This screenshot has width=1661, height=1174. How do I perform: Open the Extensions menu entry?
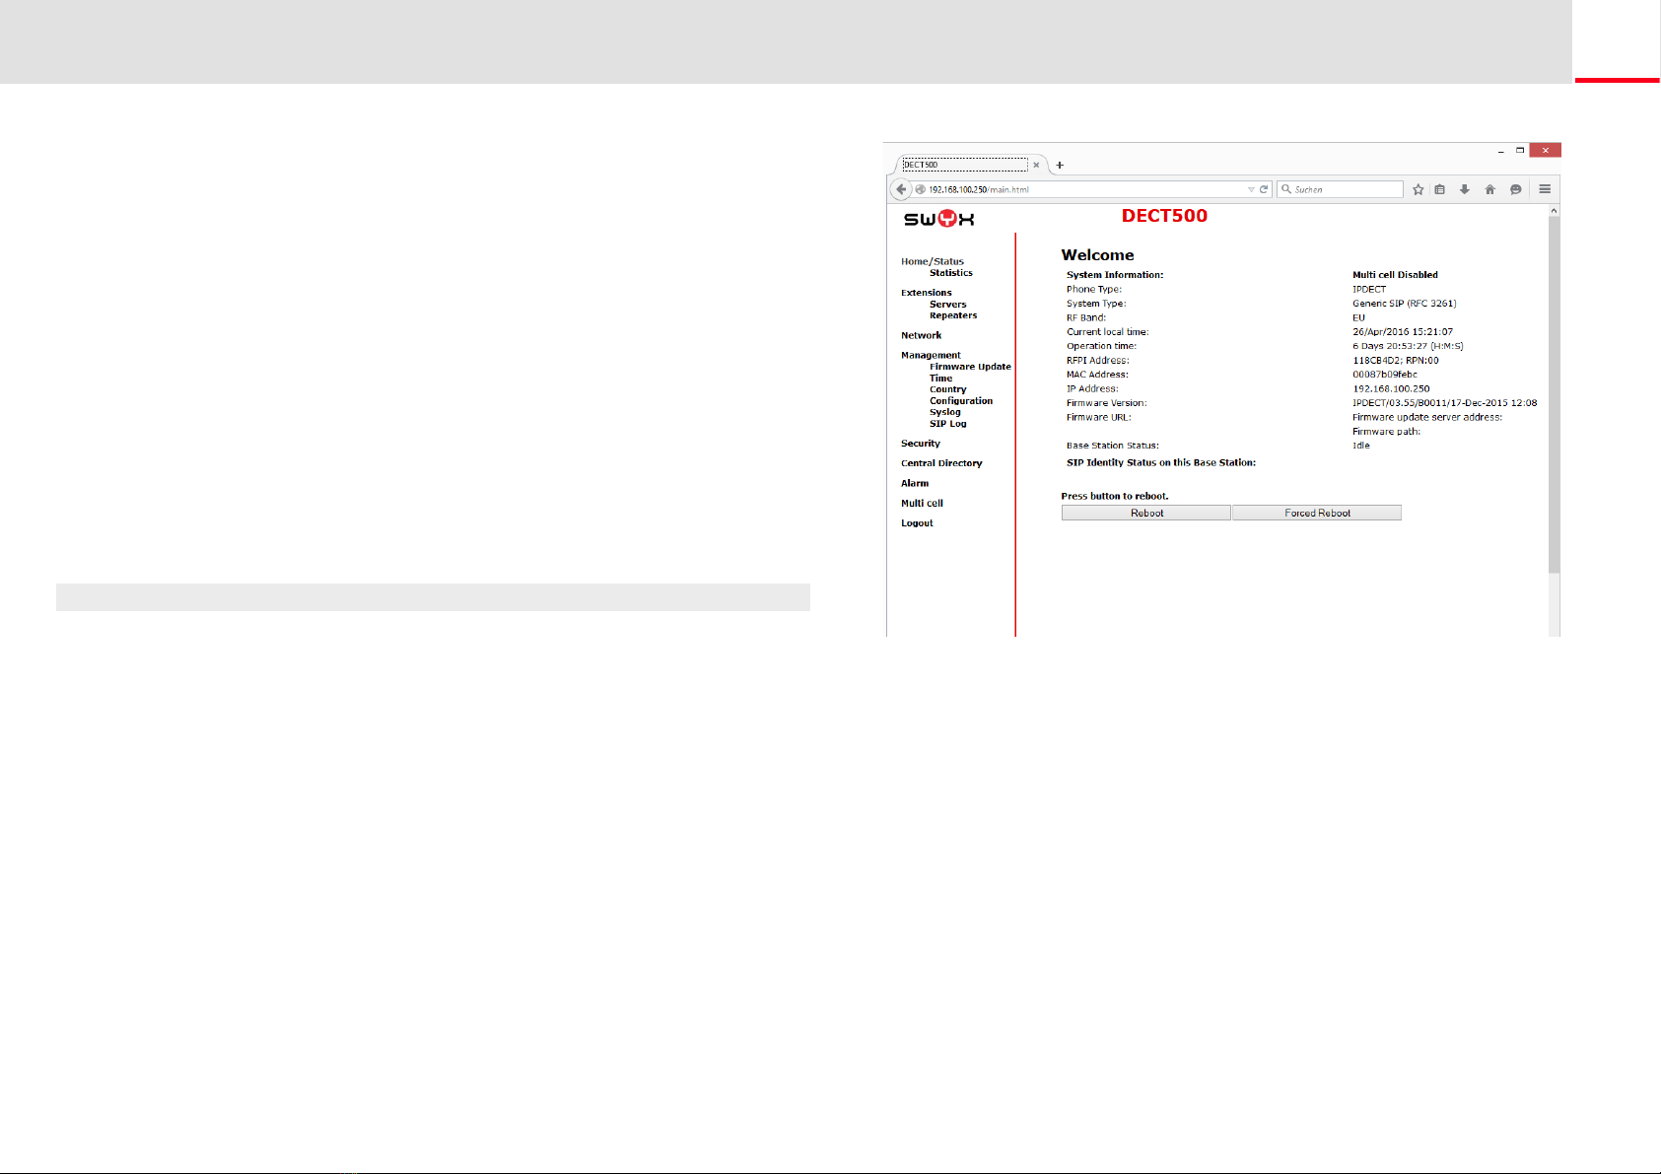(x=927, y=293)
